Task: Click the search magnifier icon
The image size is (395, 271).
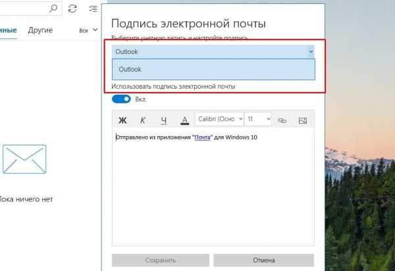Action: pyautogui.click(x=53, y=9)
